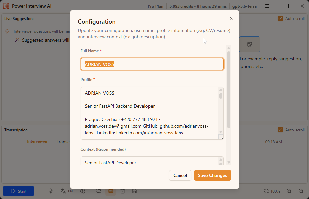Click the highlighted configuration card icon
The image size is (309, 199).
pos(111,191)
